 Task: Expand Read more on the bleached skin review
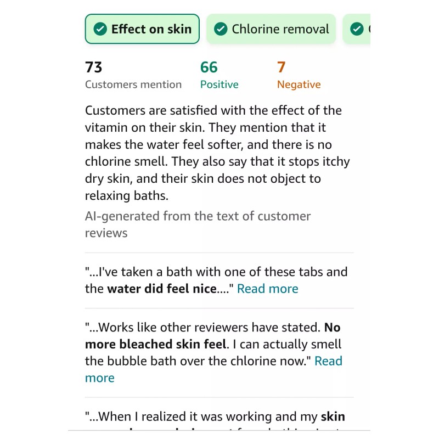(328, 361)
